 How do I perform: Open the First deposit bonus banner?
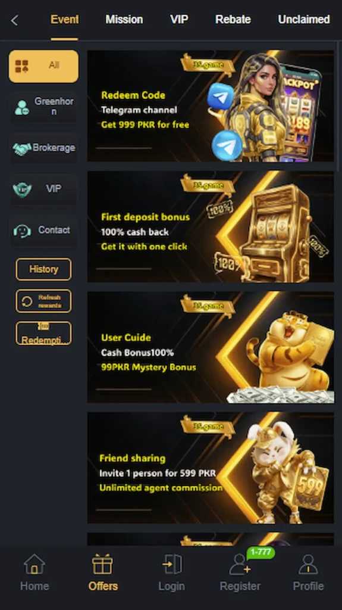pyautogui.click(x=211, y=226)
